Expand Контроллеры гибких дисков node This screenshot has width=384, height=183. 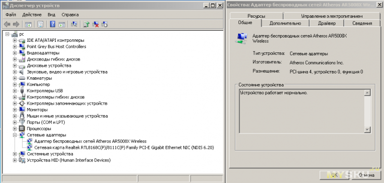pos(15,97)
